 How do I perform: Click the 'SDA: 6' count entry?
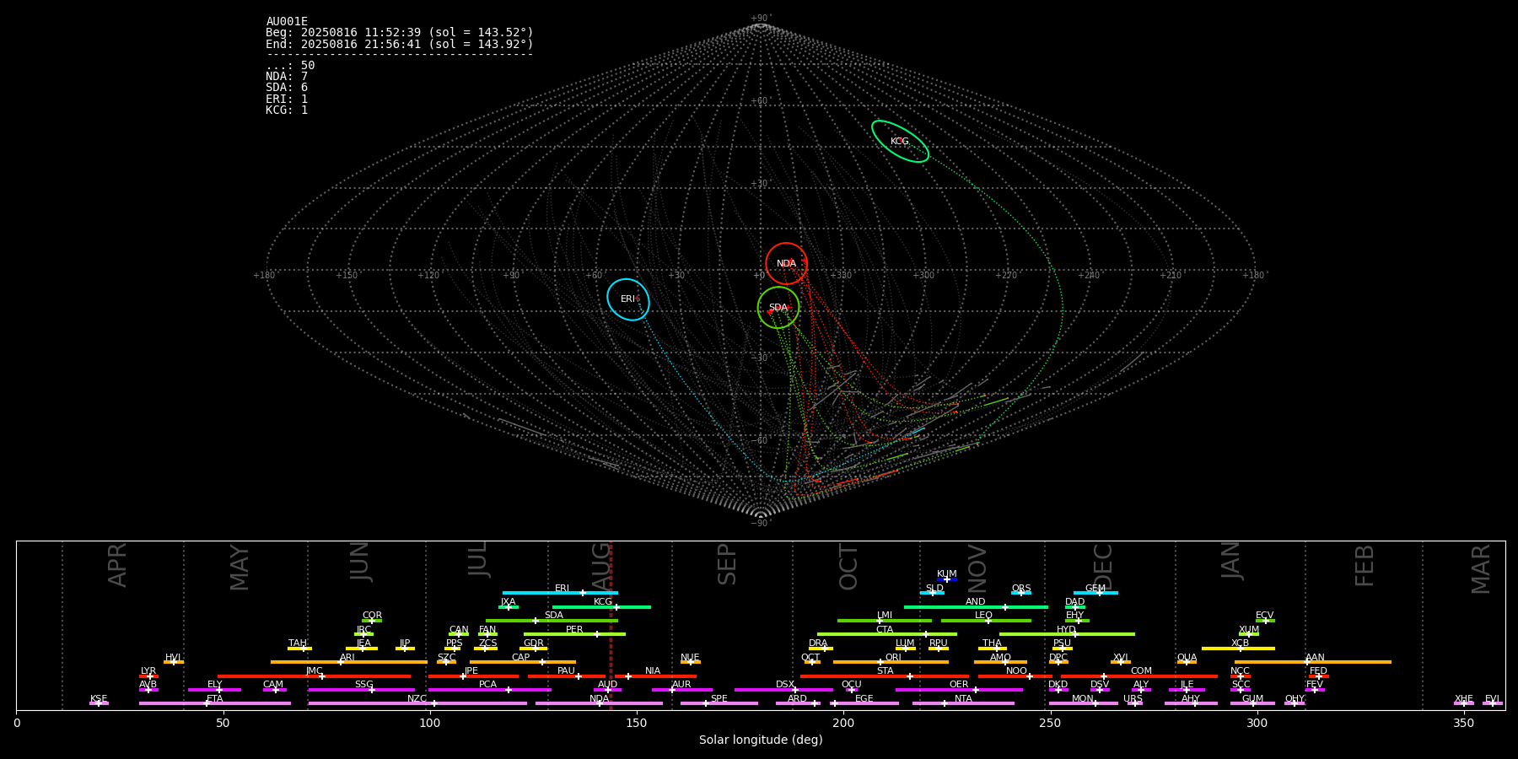point(287,88)
